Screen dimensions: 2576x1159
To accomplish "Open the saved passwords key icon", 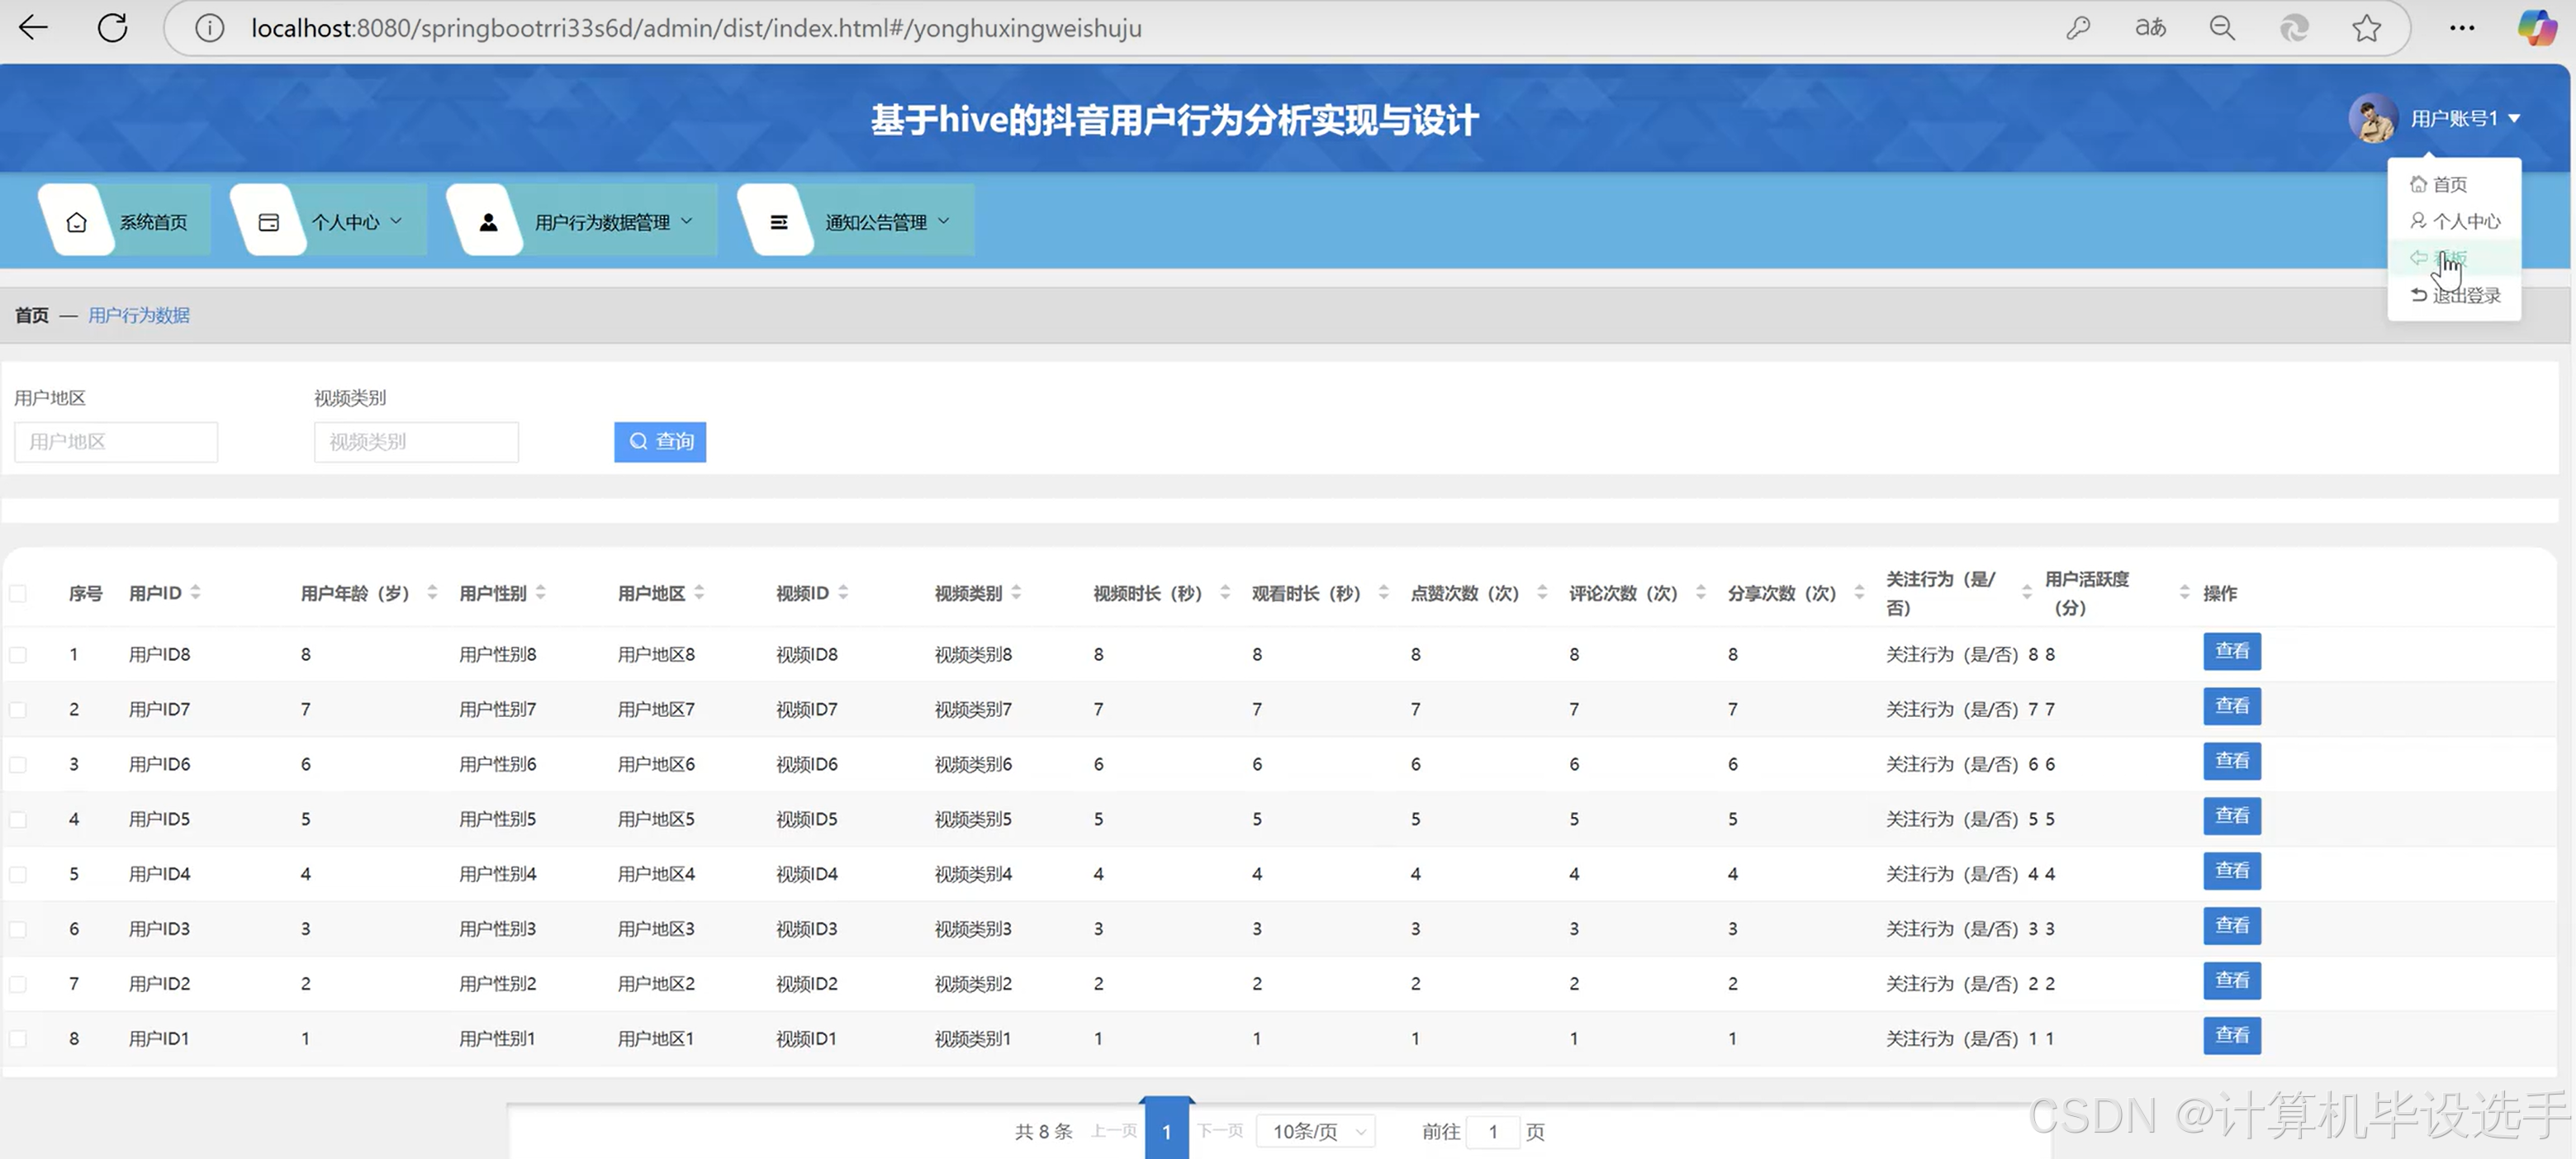I will coord(2078,28).
